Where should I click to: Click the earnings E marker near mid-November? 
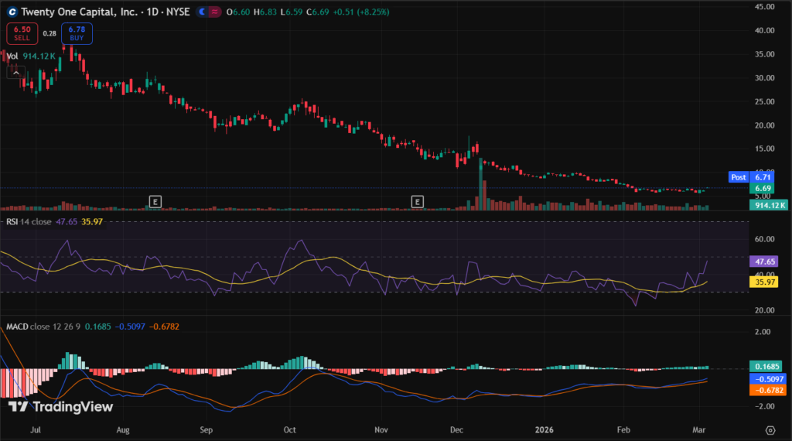[418, 202]
